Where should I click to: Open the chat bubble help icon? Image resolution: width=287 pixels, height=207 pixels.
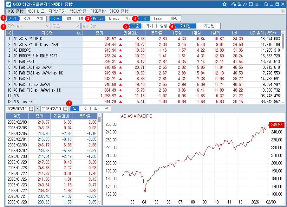click(x=266, y=4)
